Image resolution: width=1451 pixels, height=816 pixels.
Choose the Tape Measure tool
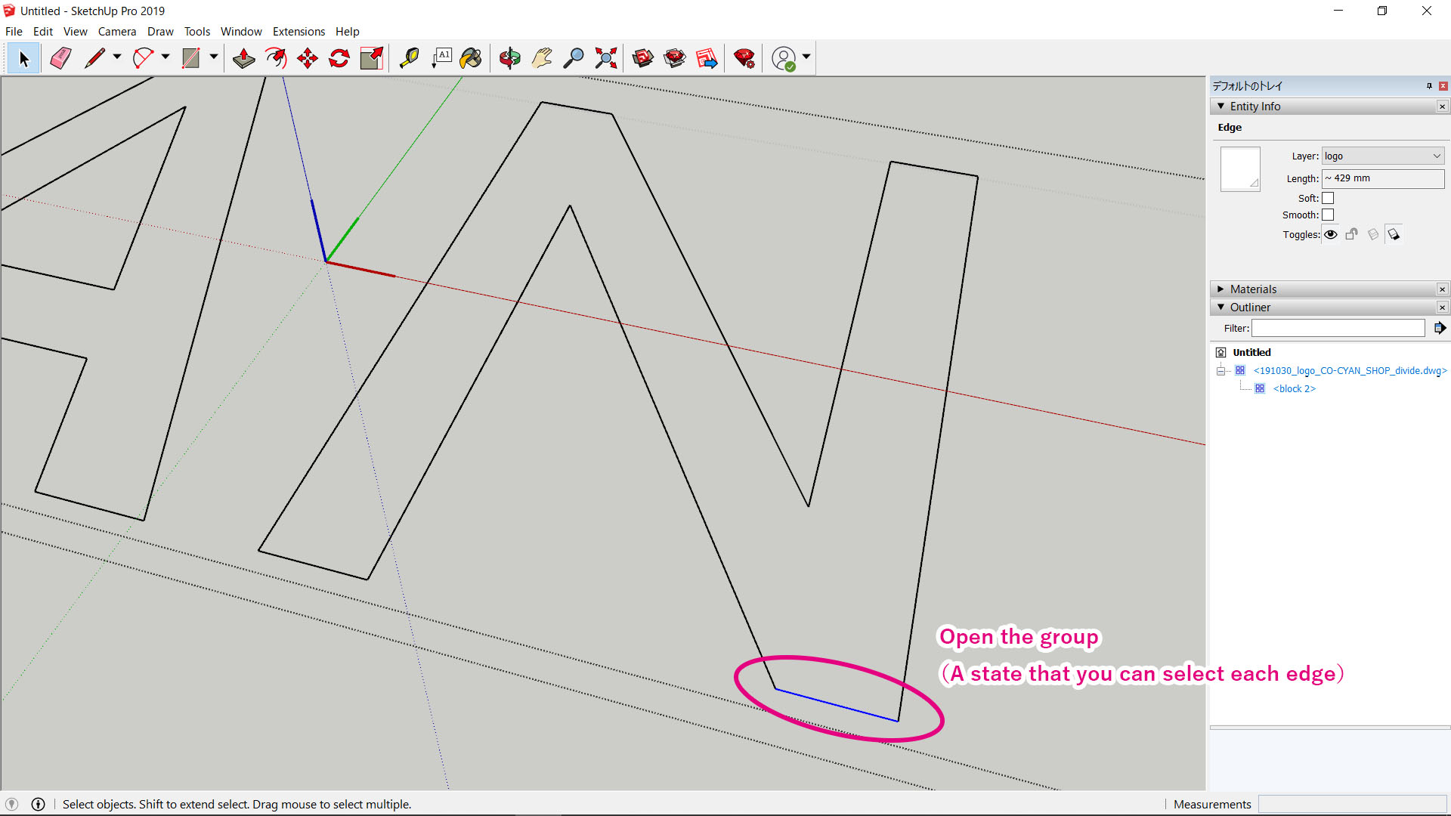click(x=409, y=58)
